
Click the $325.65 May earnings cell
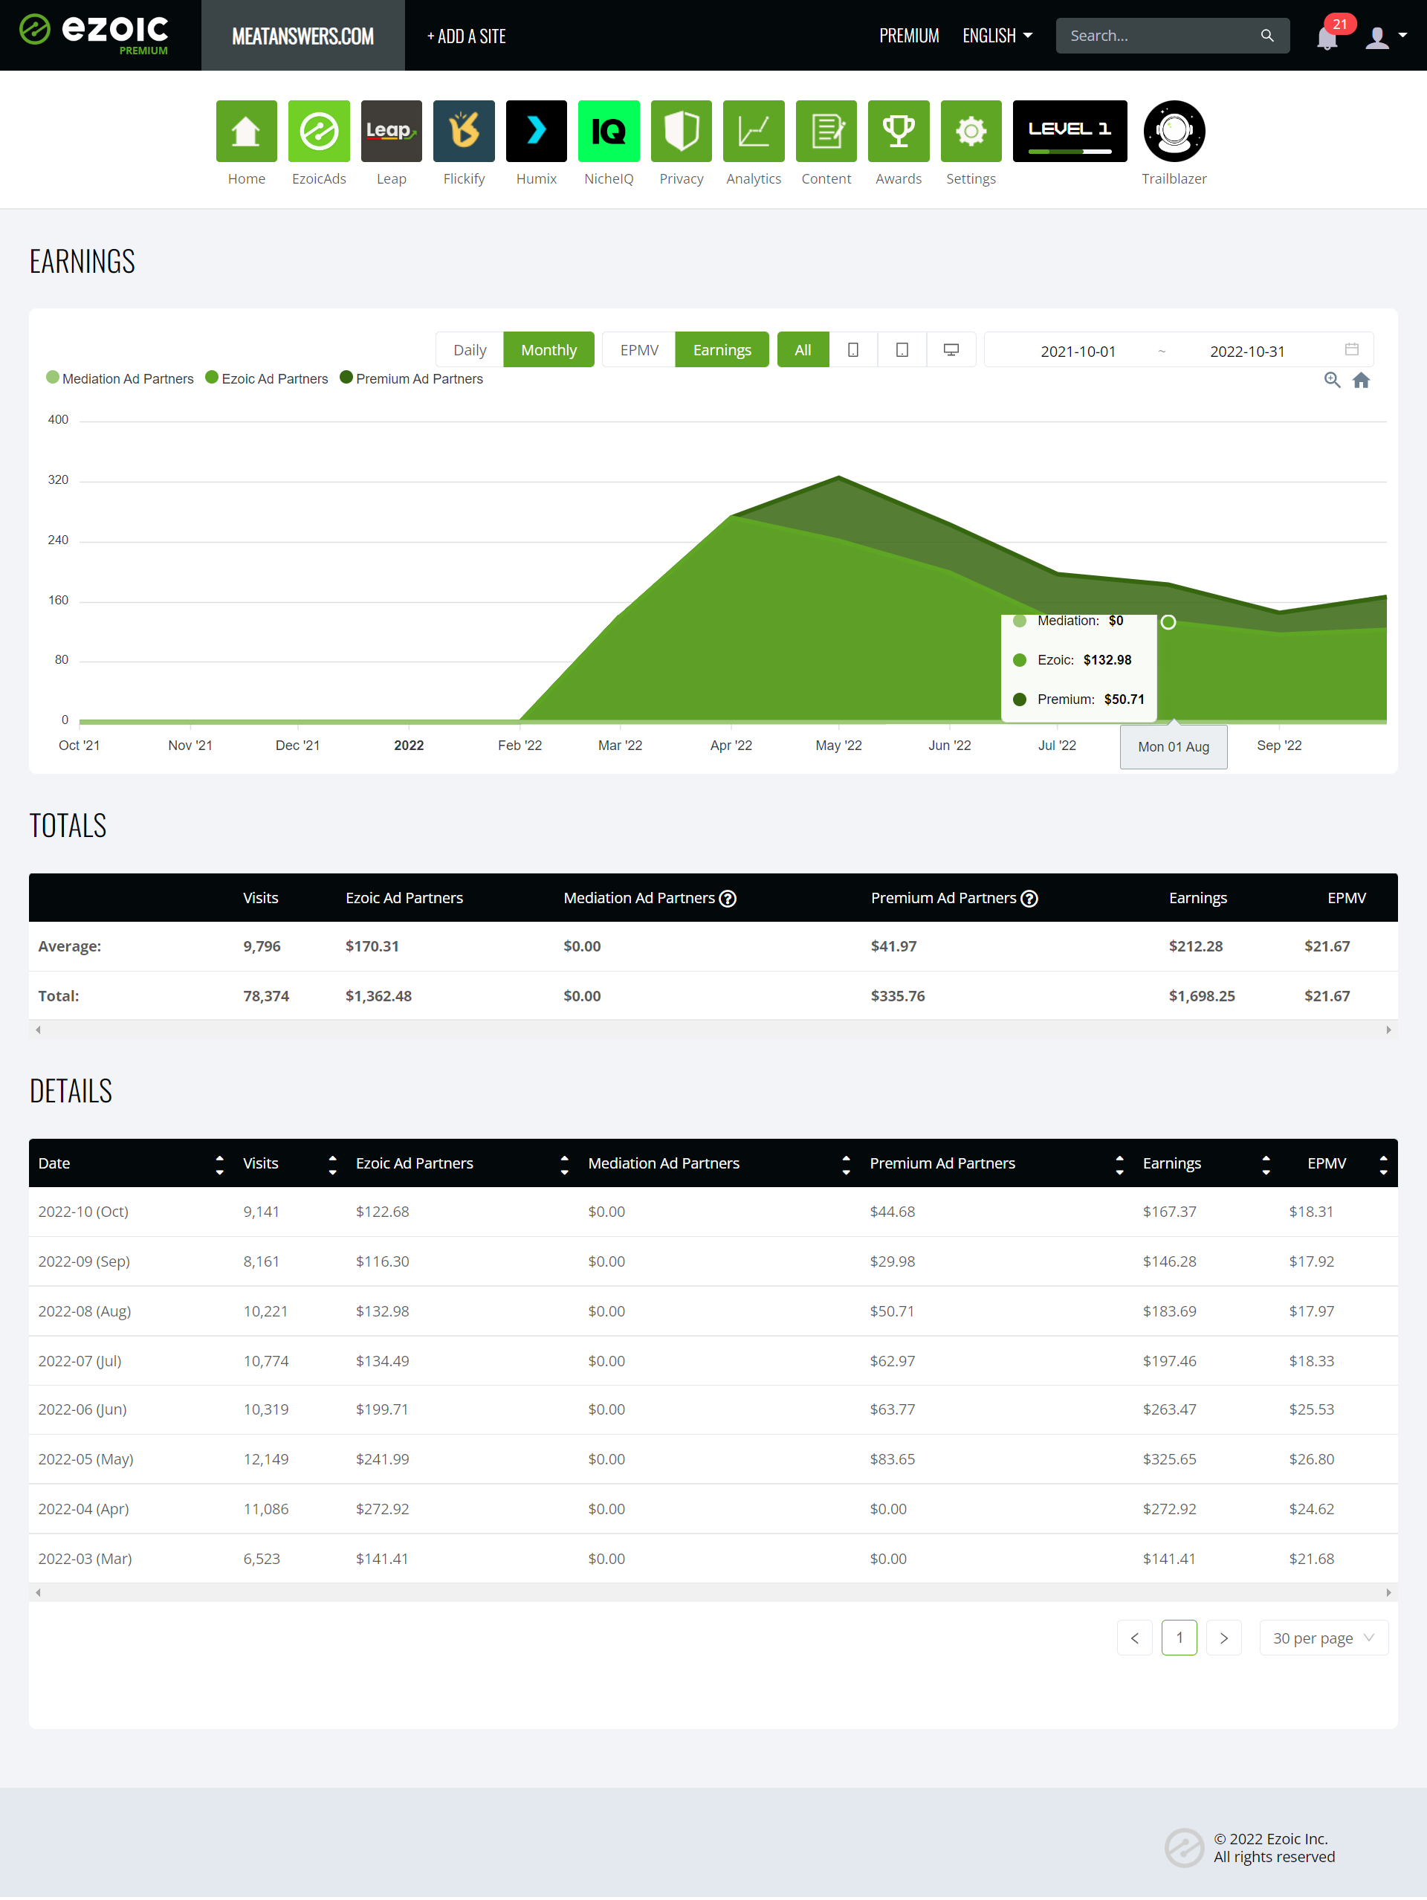(x=1169, y=1459)
